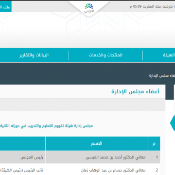Open the البيانات والتقارير menu

point(34,55)
